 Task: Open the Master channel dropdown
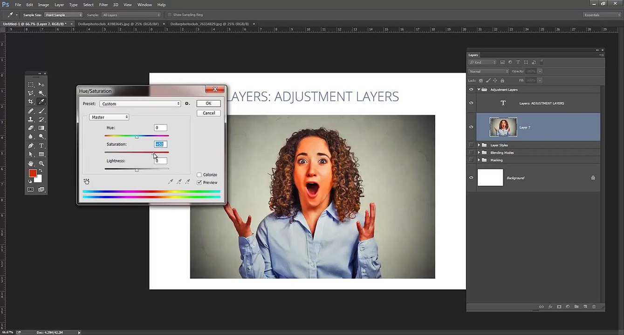[x=109, y=117]
